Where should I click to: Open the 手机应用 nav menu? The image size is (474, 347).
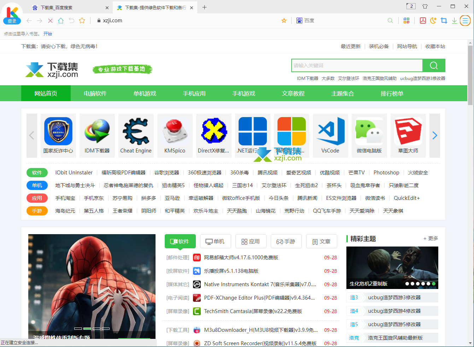[194, 93]
